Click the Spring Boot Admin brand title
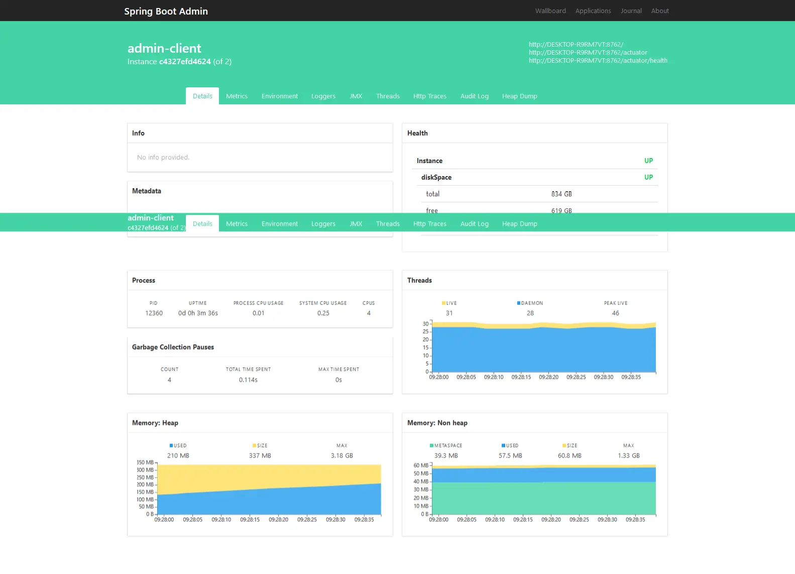The width and height of the screenshot is (795, 574). click(x=166, y=11)
